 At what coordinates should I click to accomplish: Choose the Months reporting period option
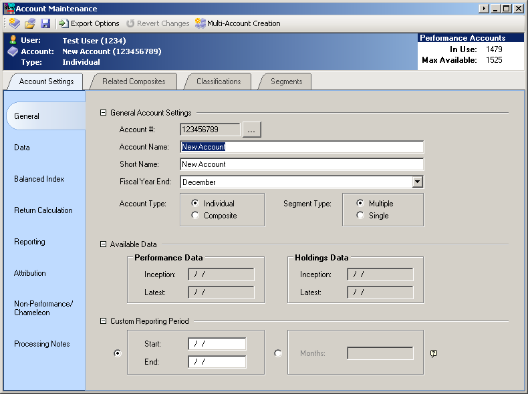tap(278, 353)
